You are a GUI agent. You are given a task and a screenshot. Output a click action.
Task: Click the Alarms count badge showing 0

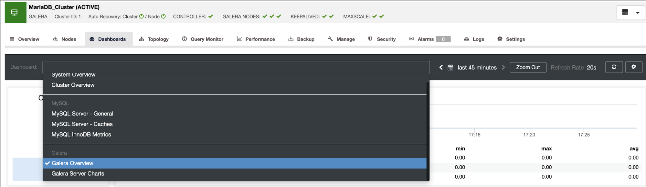pyautogui.click(x=443, y=39)
